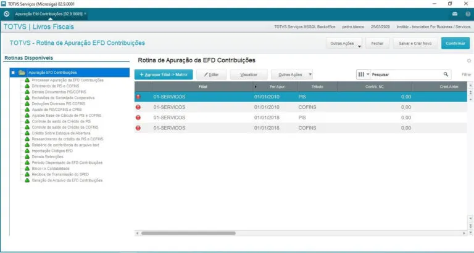The height and width of the screenshot is (253, 474).
Task: Collapse the Apuração EFD Contribuições tree node
Action: coord(13,73)
